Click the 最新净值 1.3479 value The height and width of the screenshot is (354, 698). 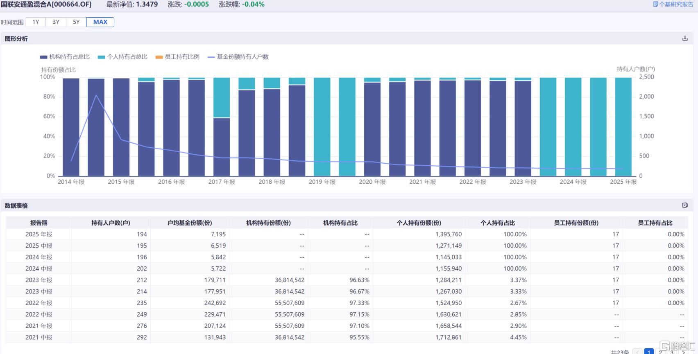coord(147,4)
